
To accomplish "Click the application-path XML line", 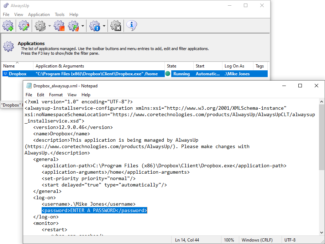I will (x=164, y=166).
